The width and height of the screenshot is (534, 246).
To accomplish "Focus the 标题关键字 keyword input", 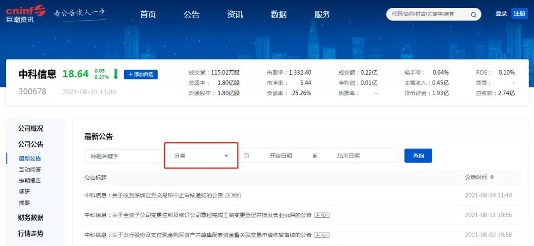I will click(124, 156).
